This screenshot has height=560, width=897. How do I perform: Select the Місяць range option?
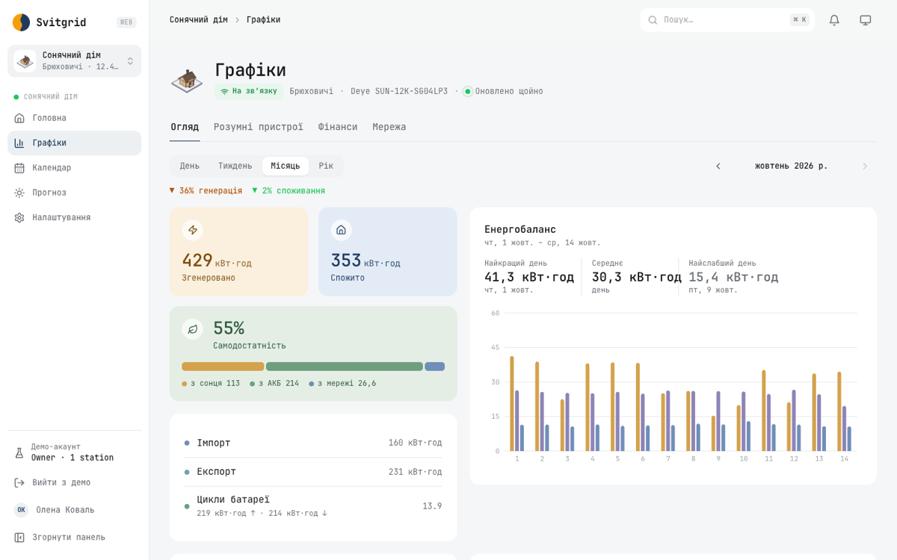point(286,166)
